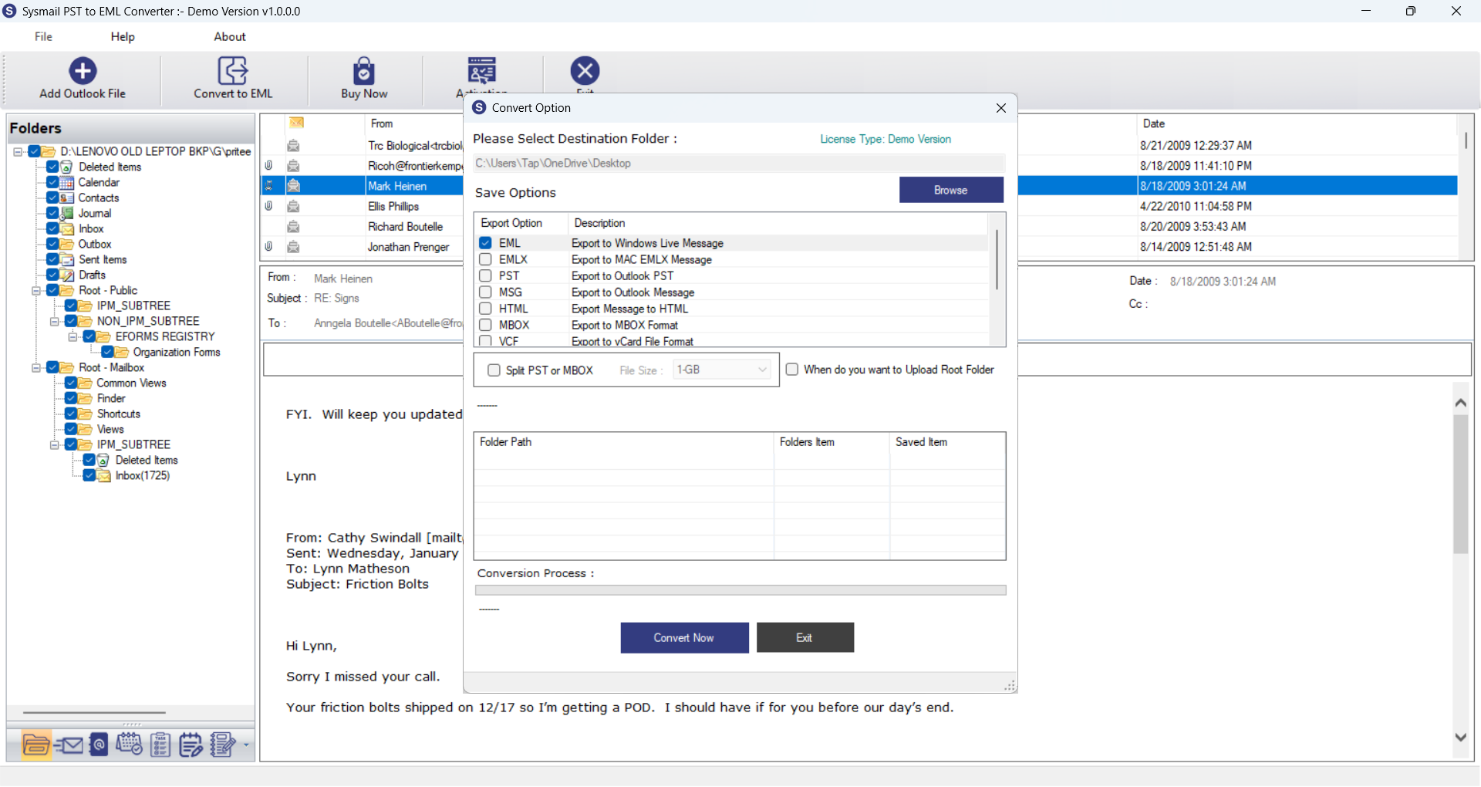Viewport: 1481px width, 787px height.
Task: Click the Journal book icon in tree
Action: click(x=67, y=214)
